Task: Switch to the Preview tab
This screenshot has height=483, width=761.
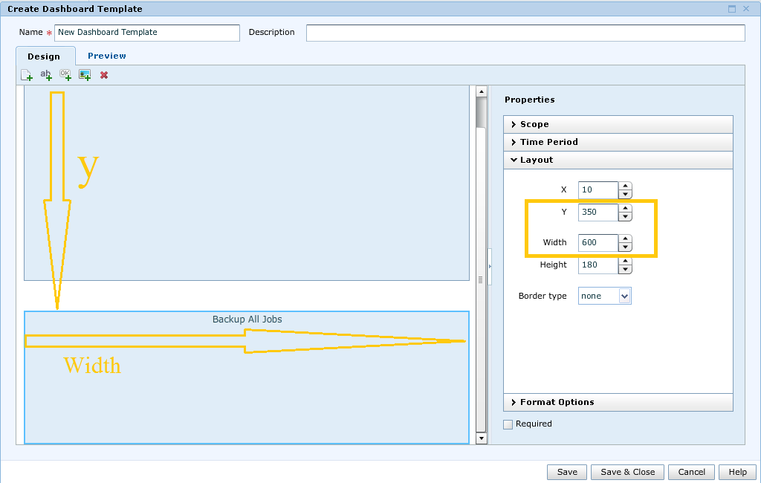Action: (107, 56)
